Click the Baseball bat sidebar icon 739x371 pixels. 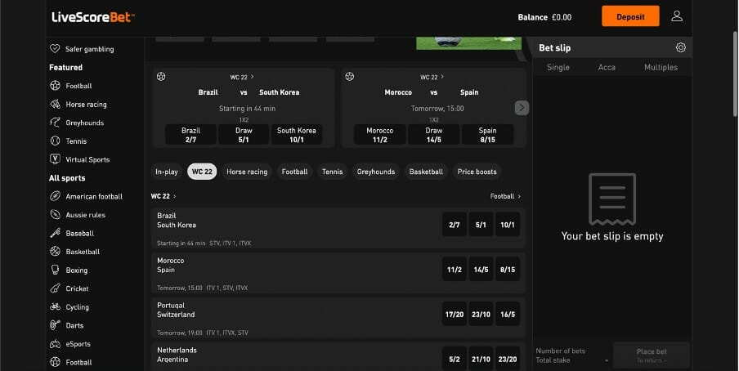point(55,233)
